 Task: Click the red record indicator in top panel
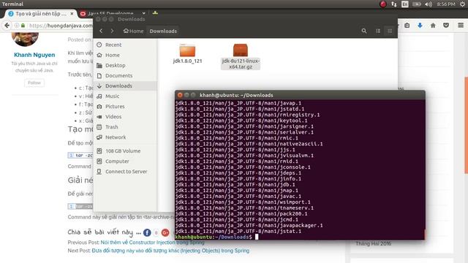coord(383,4)
